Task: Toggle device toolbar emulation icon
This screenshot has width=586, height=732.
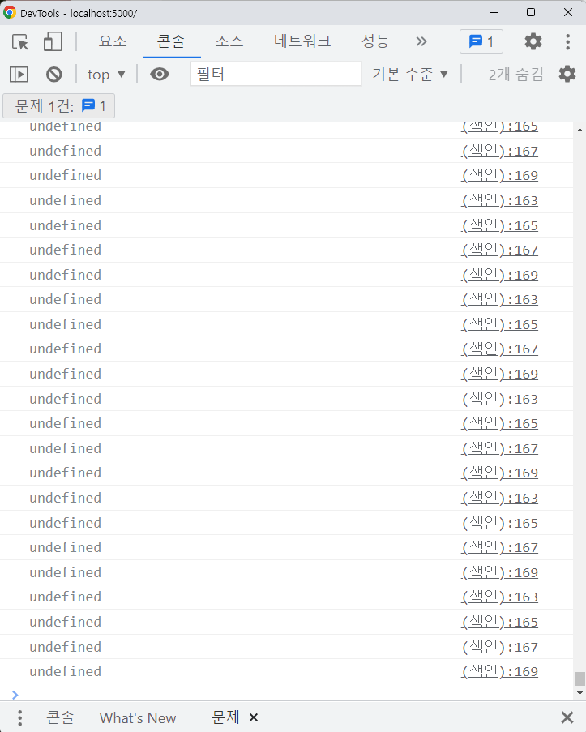Action: [53, 41]
